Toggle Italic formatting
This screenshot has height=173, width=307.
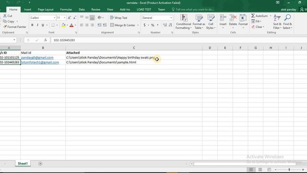click(x=37, y=25)
